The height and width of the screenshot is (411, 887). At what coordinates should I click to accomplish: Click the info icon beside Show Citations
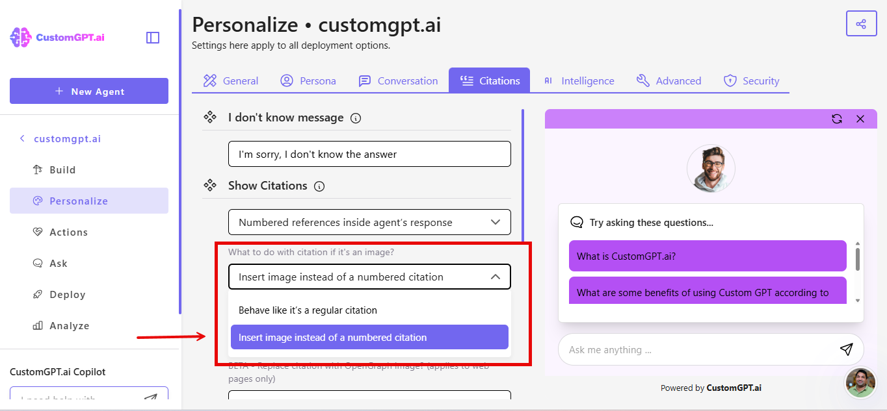(x=319, y=186)
